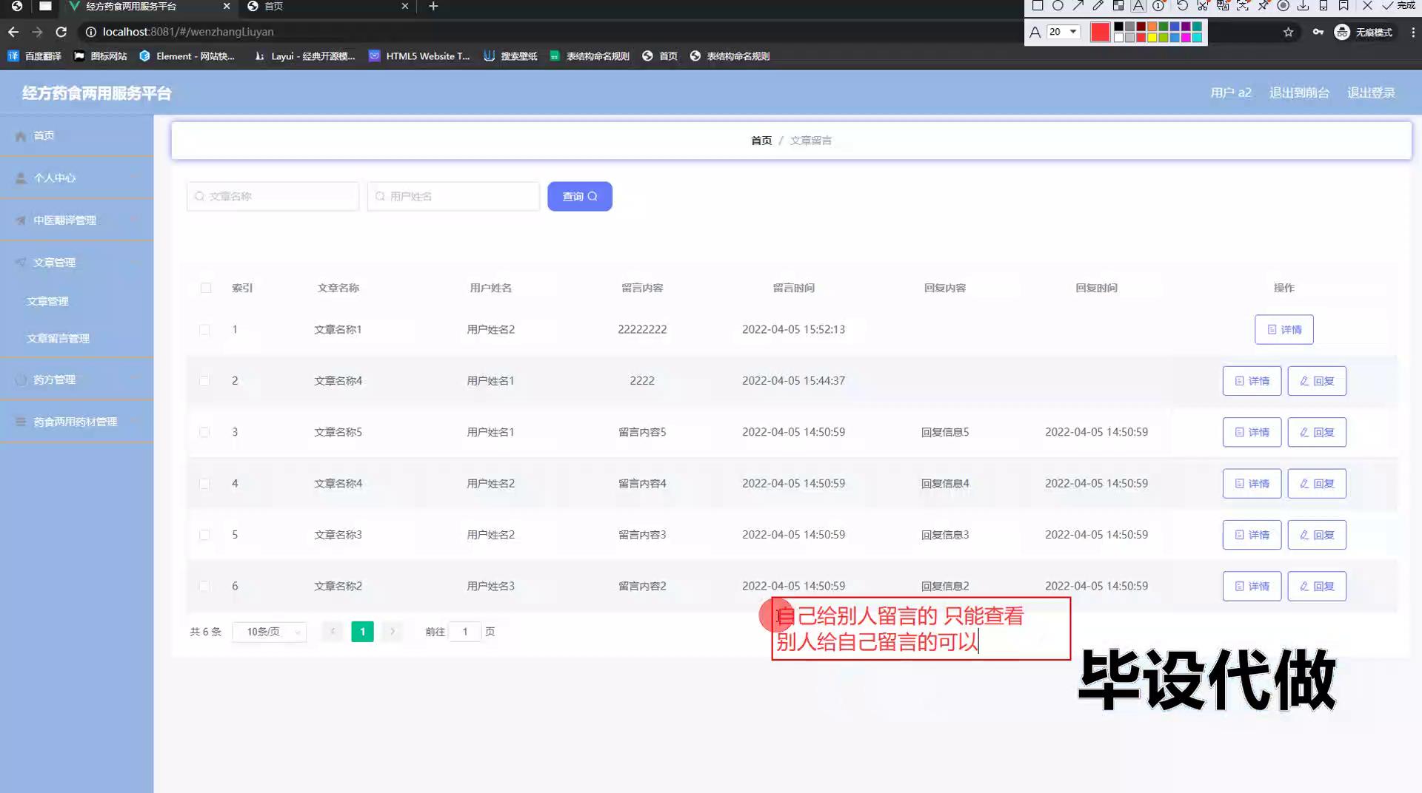
Task: Check the checkbox for row 4
Action: tap(204, 484)
